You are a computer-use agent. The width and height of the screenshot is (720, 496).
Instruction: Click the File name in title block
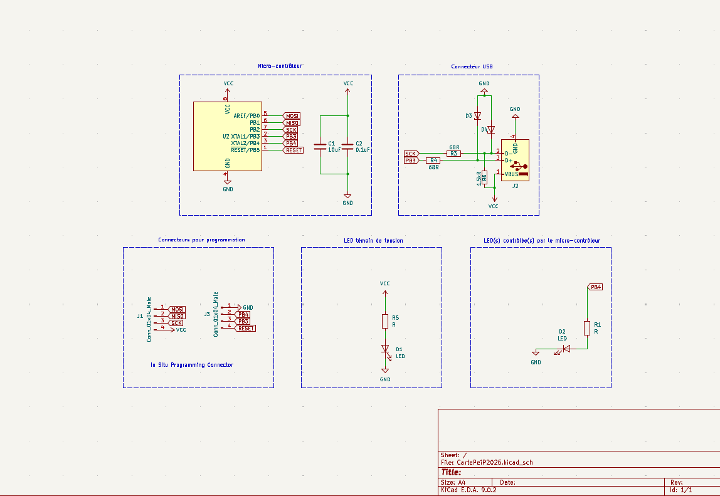(487, 463)
